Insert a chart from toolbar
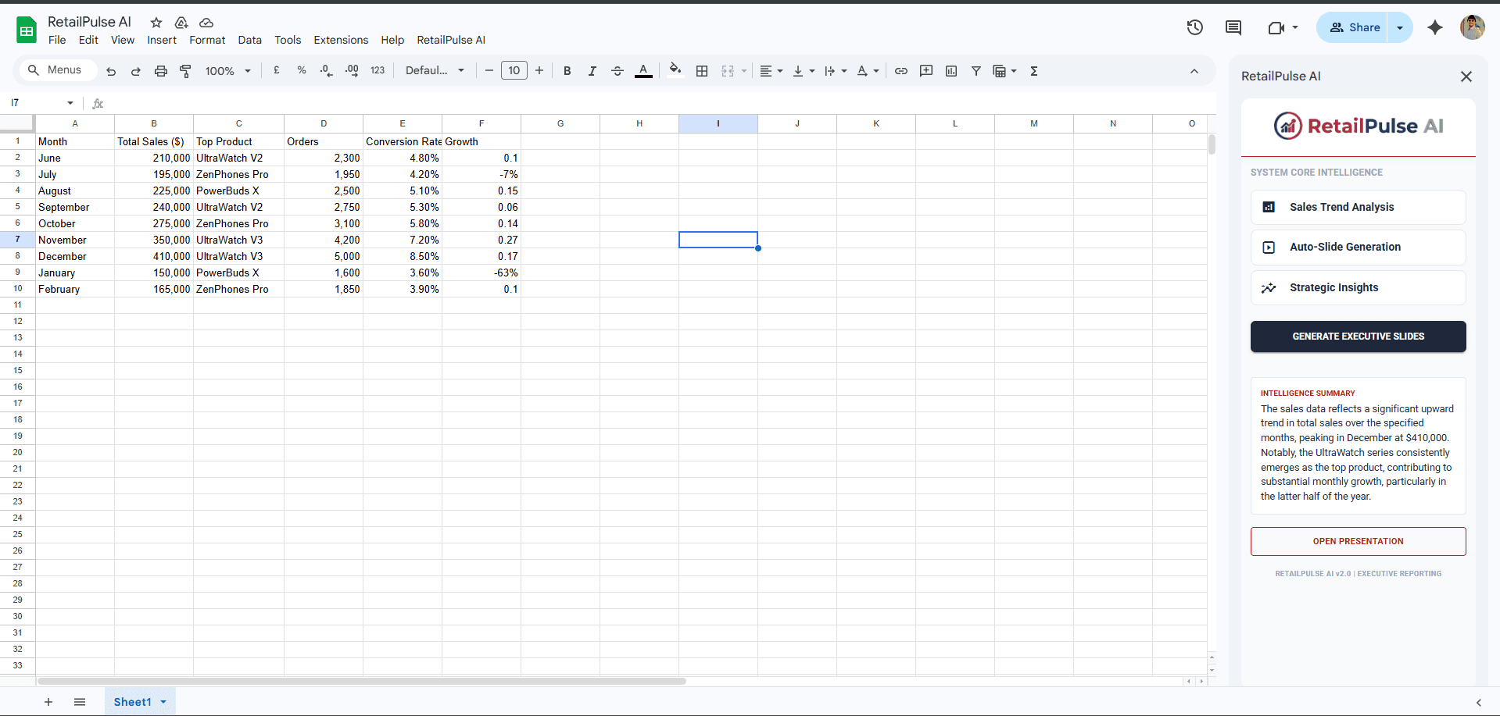This screenshot has height=716, width=1500. point(951,71)
